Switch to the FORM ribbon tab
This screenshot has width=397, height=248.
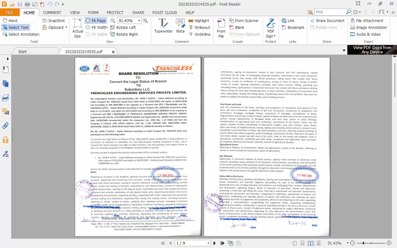click(x=93, y=12)
